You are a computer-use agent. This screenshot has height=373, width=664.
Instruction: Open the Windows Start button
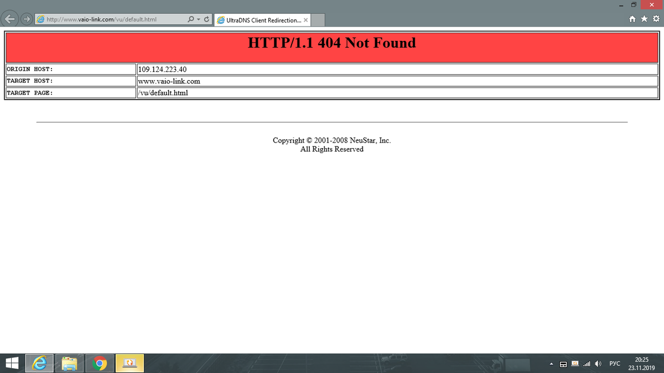[x=12, y=363]
